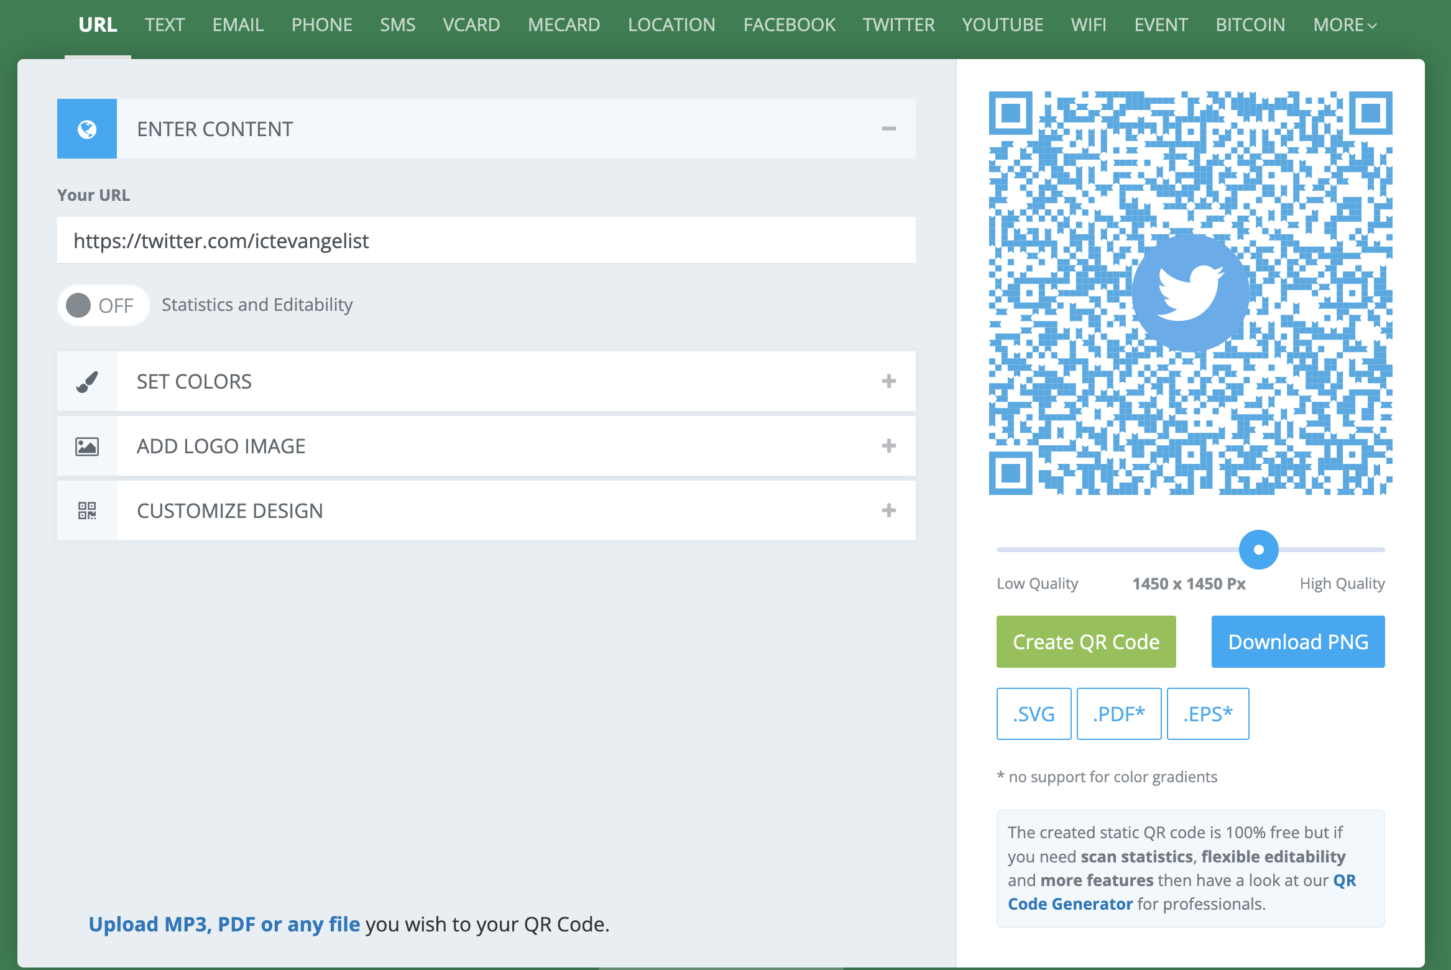Image resolution: width=1451 pixels, height=970 pixels.
Task: Click the Create QR Code button
Action: click(1085, 642)
